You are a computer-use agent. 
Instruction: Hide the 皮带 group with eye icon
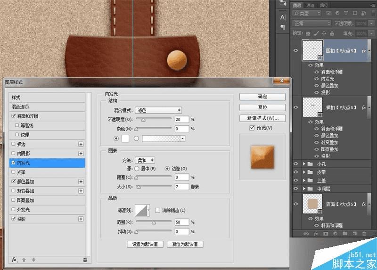[295, 172]
